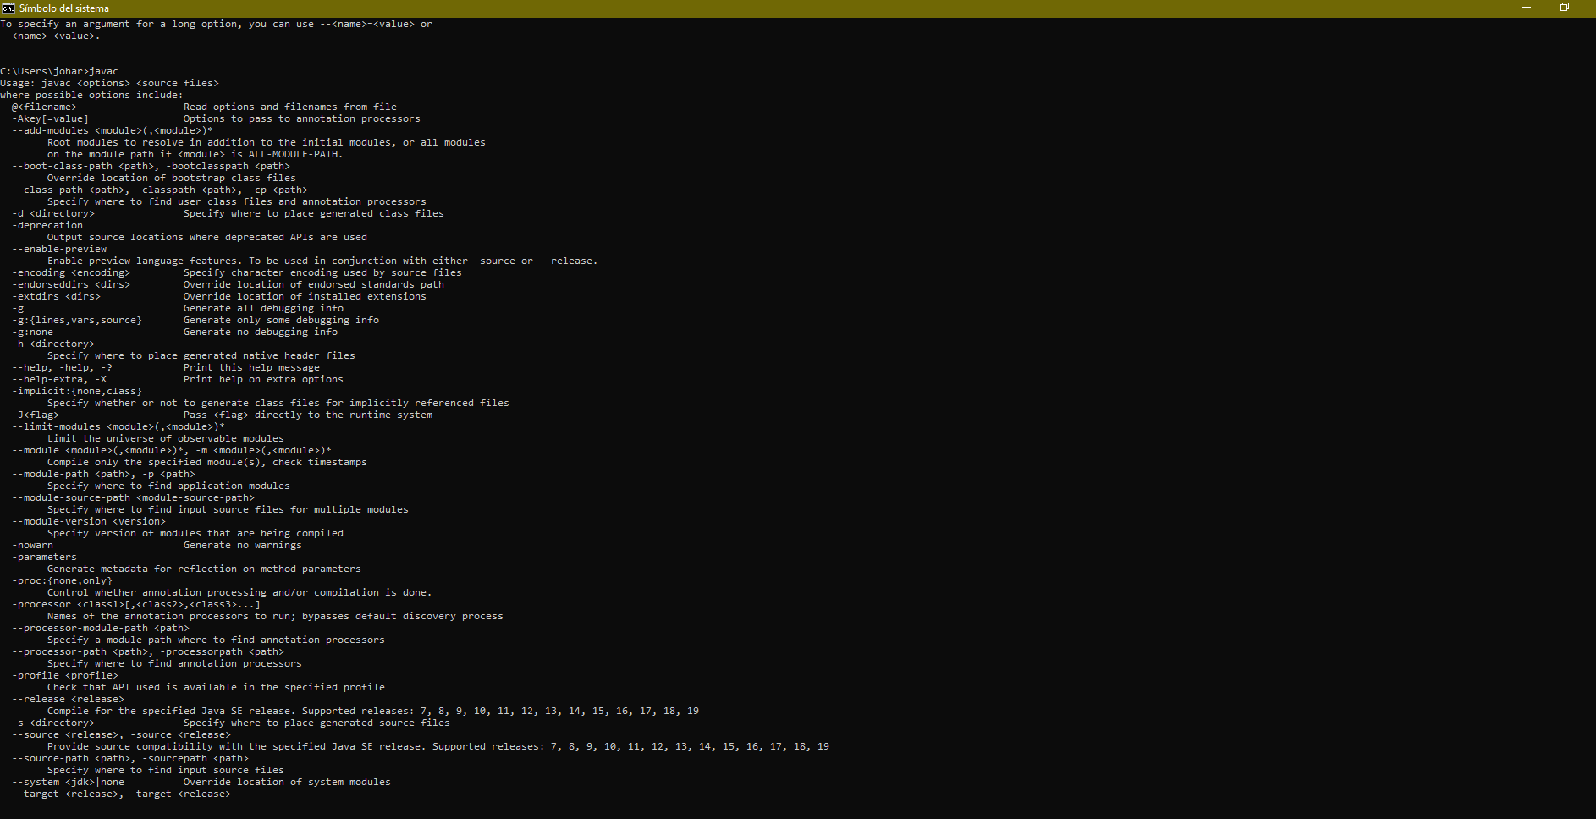Click the '--enable-preview' option text
Image resolution: width=1596 pixels, height=819 pixels.
(59, 249)
